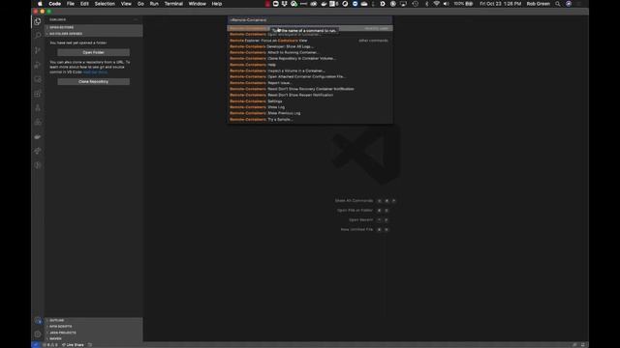Open the Window menu

(198, 4)
